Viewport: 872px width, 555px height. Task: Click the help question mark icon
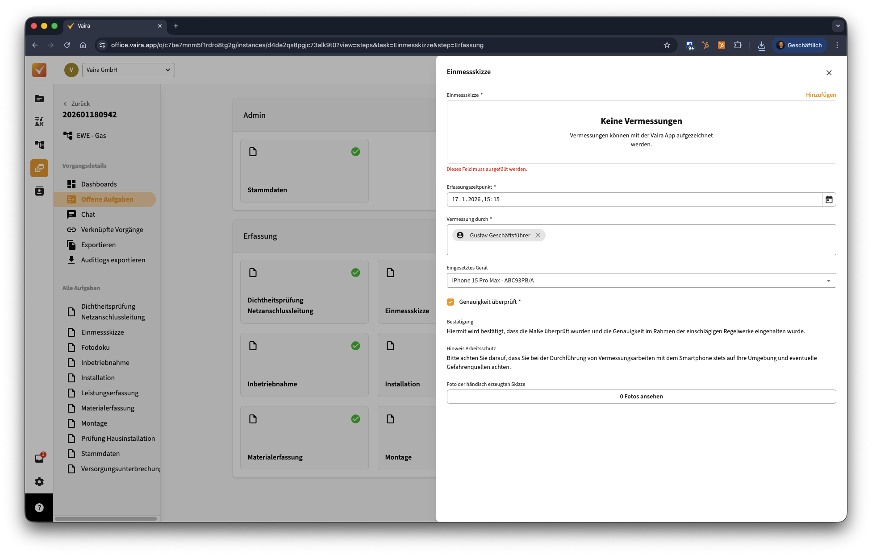pyautogui.click(x=39, y=508)
